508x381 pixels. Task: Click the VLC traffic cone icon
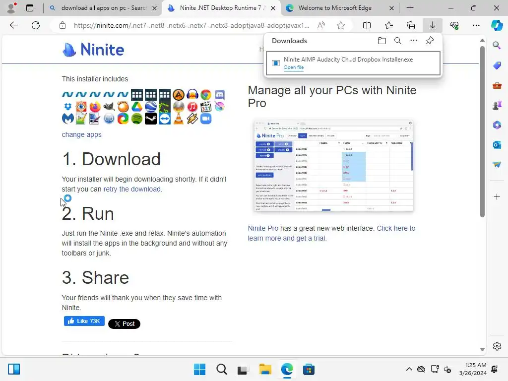coord(178,119)
